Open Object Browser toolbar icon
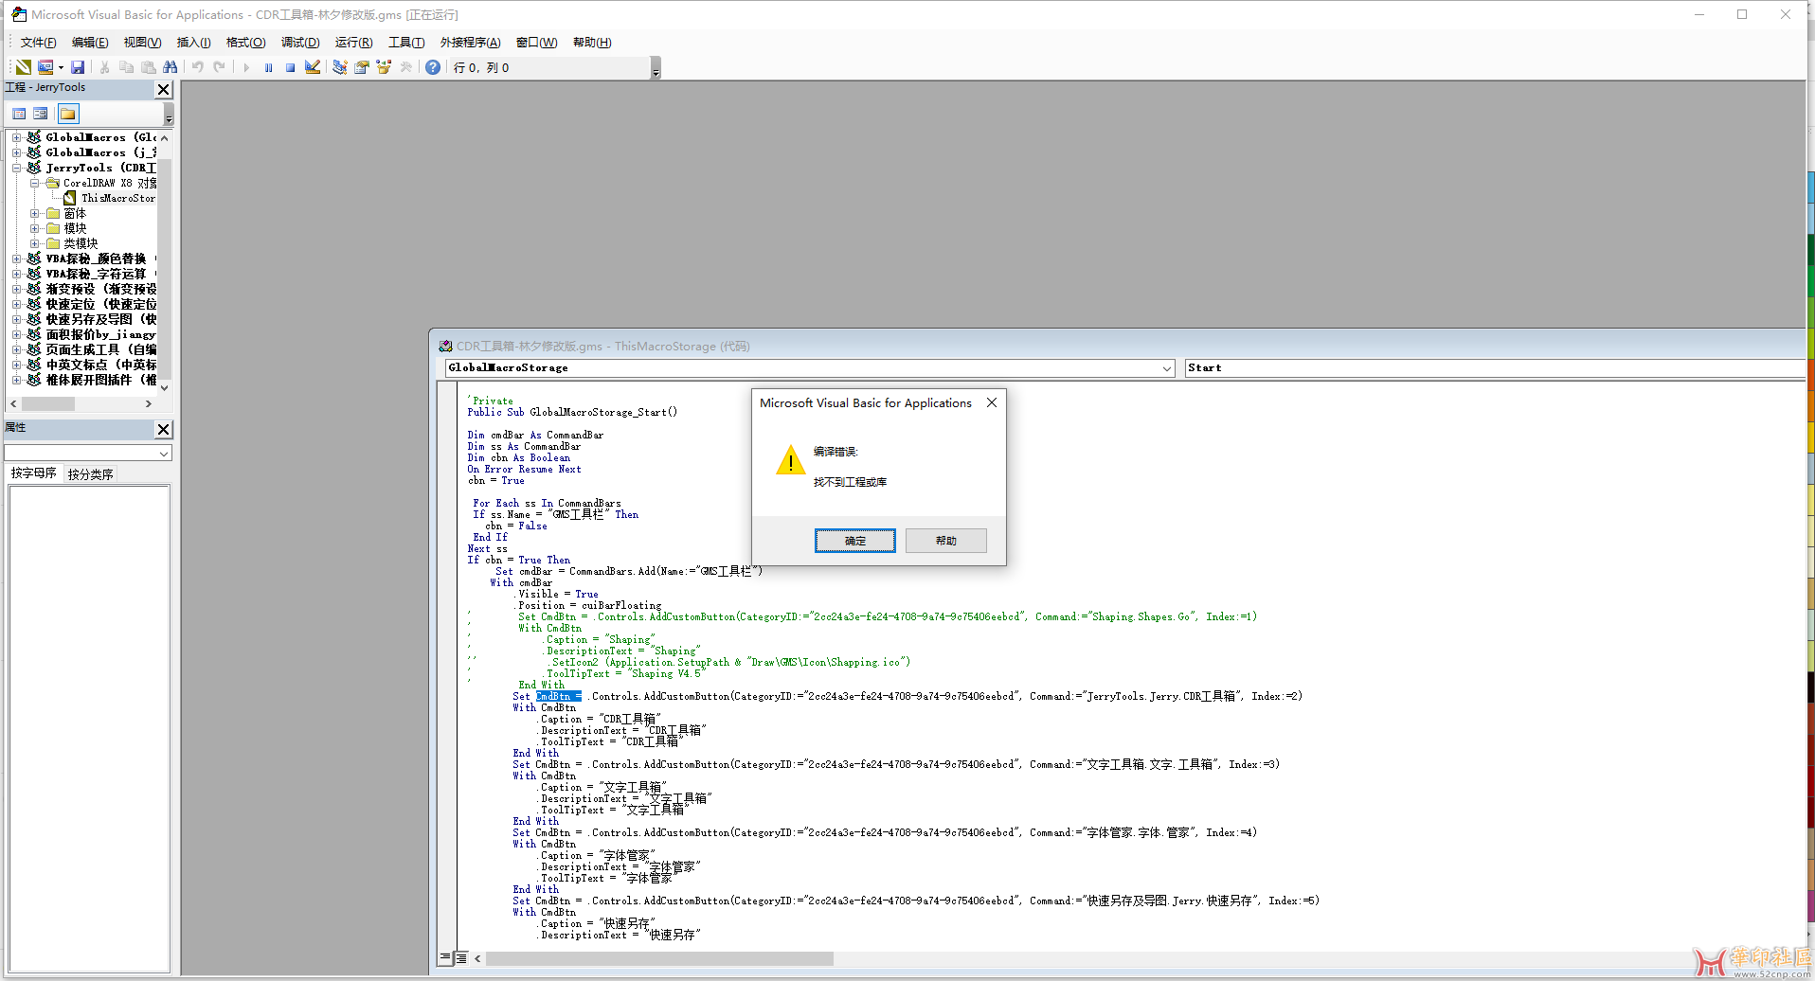1815x981 pixels. [x=384, y=67]
